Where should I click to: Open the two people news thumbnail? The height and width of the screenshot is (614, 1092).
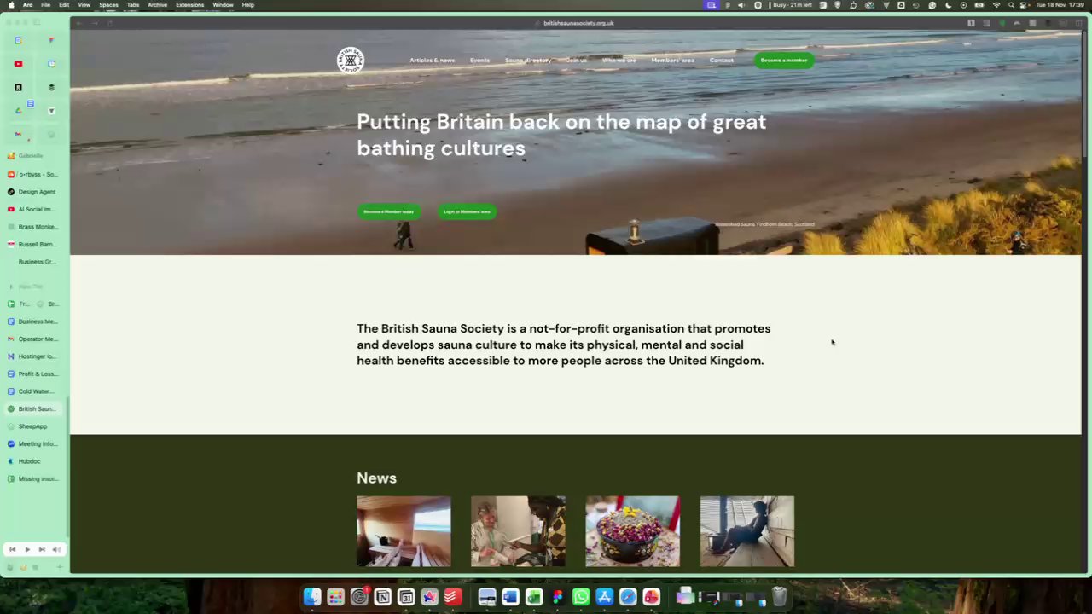pos(518,531)
